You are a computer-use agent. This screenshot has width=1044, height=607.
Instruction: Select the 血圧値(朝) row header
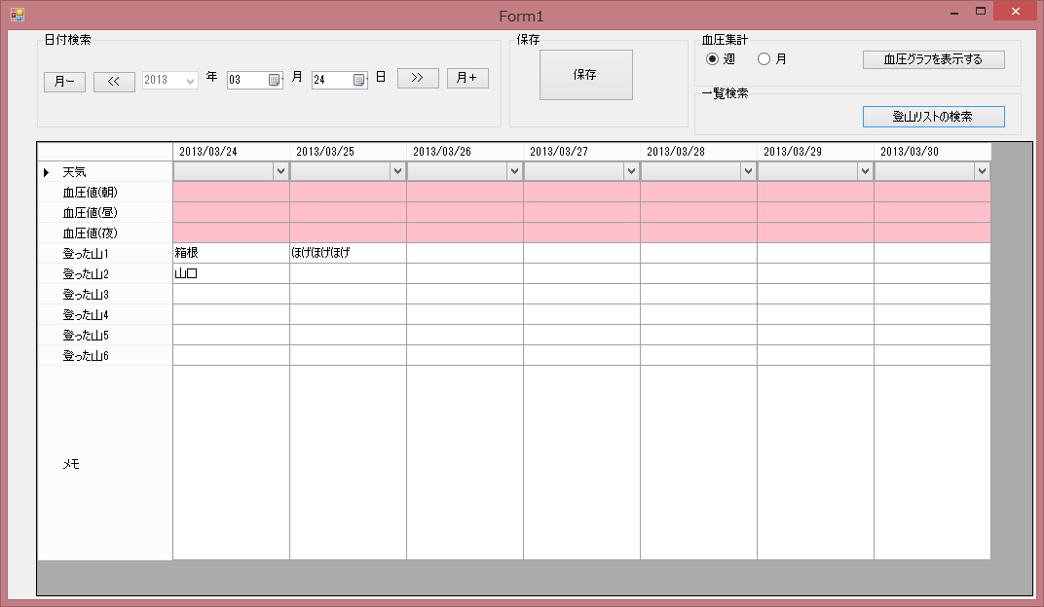(x=105, y=193)
